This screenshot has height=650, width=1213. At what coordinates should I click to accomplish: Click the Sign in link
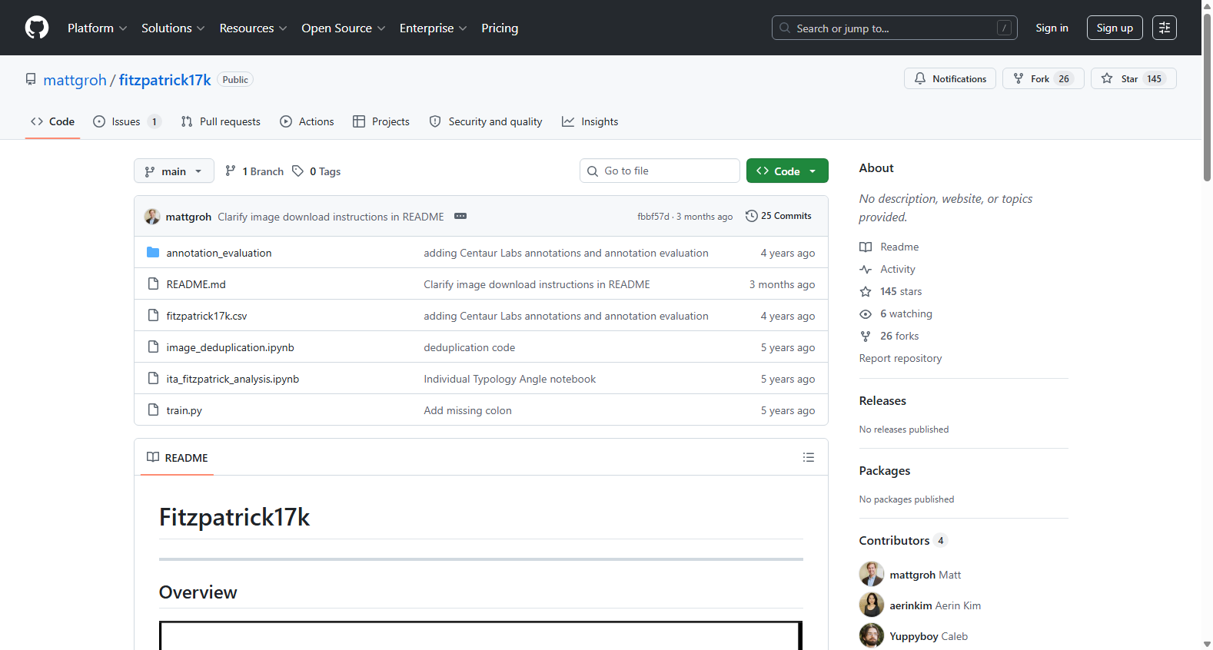(x=1052, y=28)
